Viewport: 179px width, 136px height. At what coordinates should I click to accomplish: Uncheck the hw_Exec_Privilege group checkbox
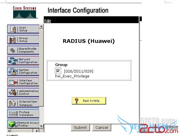[x=58, y=71]
